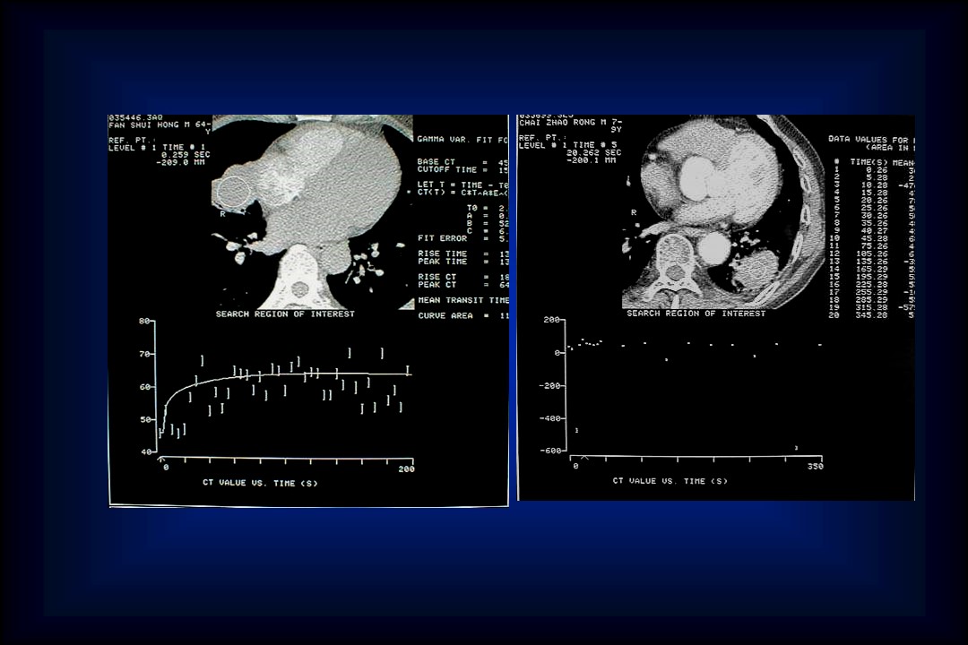Click the 'MEAN TRANSIT TIME' parameter
This screenshot has width=968, height=645.
(462, 300)
